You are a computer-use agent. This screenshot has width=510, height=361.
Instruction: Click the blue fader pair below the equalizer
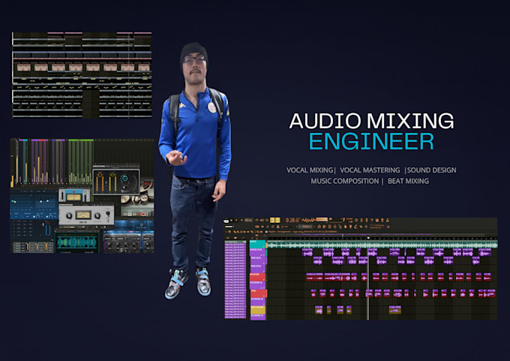tap(48, 230)
